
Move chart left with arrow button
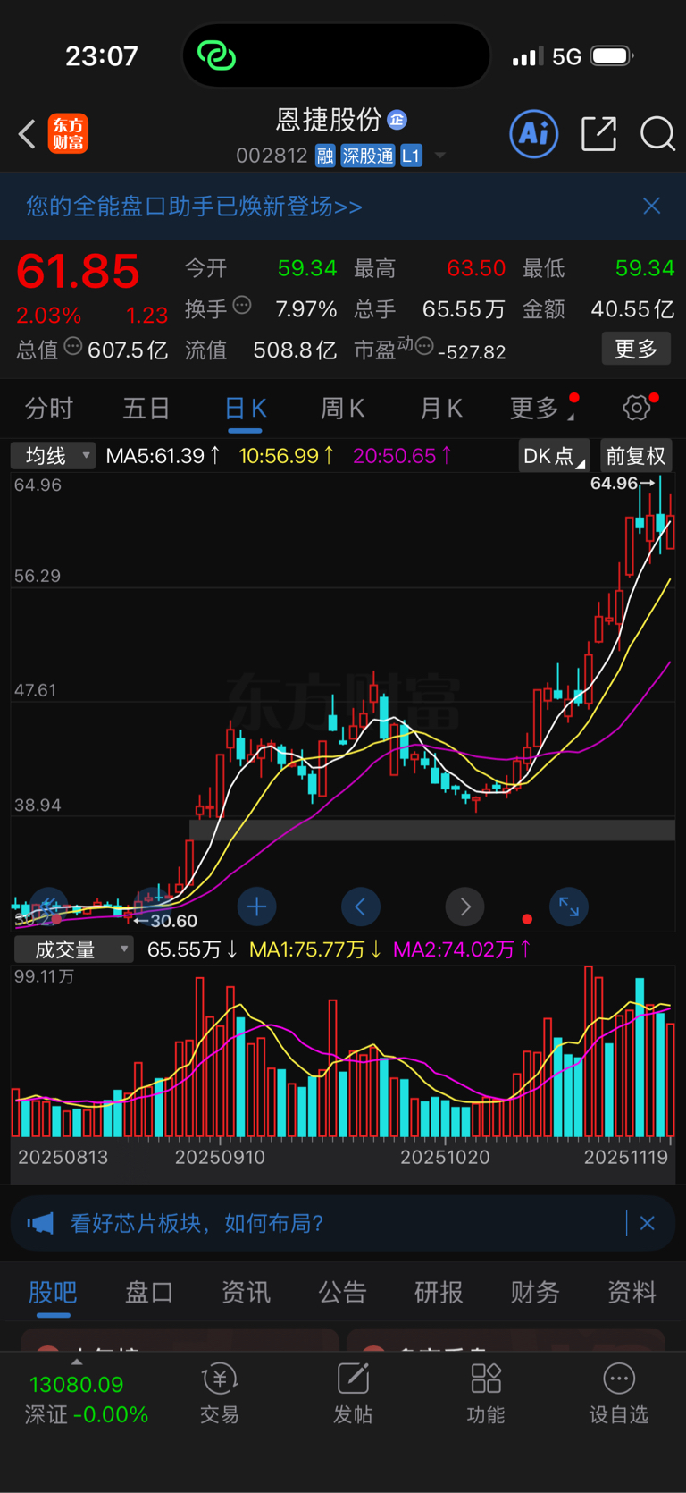(361, 907)
